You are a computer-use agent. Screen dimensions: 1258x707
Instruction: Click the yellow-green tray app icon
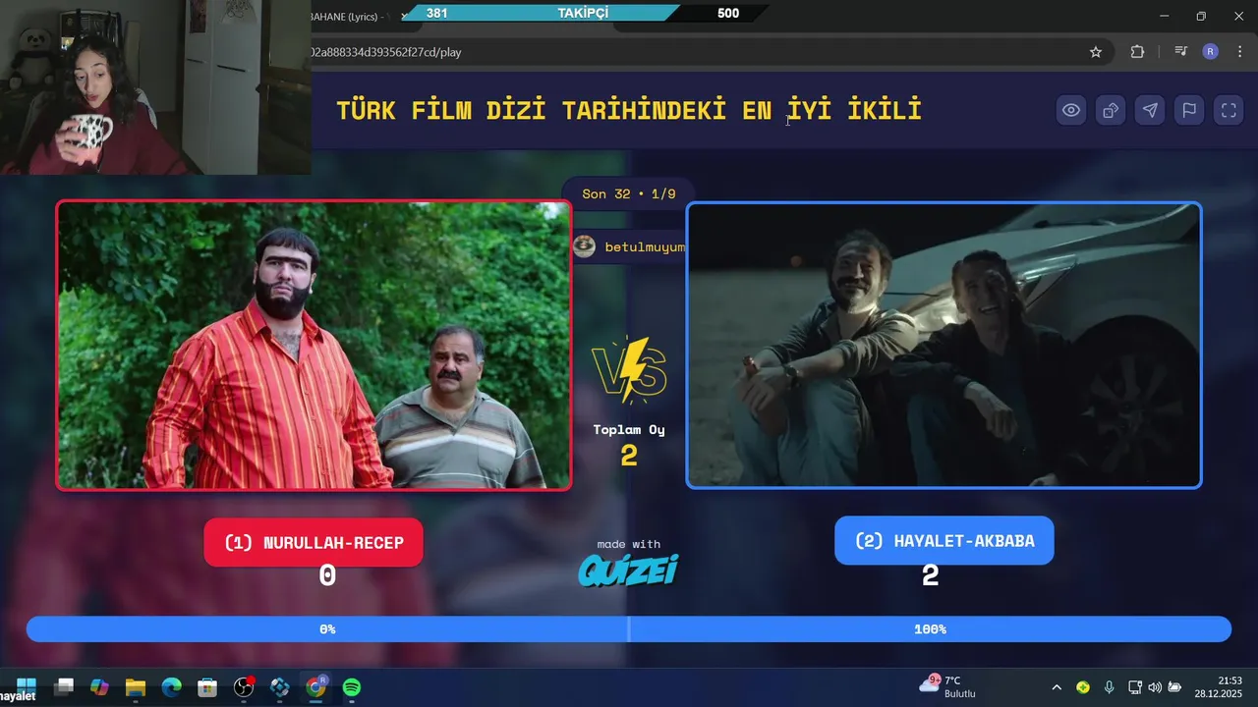tap(1083, 687)
